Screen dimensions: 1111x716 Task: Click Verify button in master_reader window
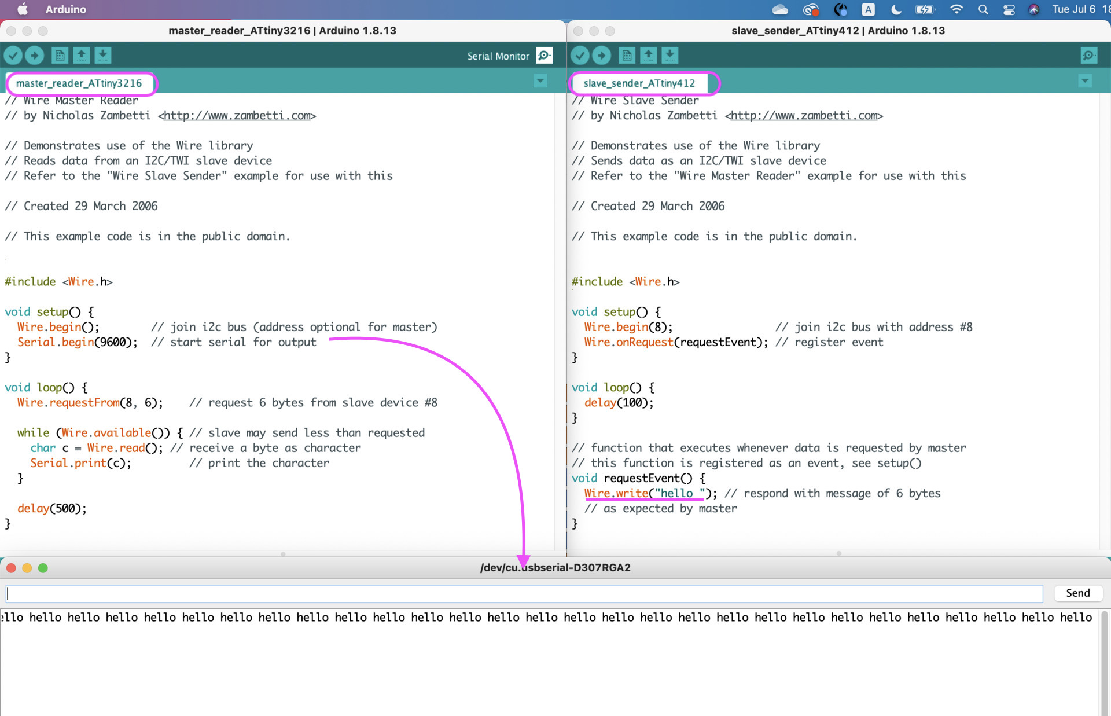tap(13, 56)
